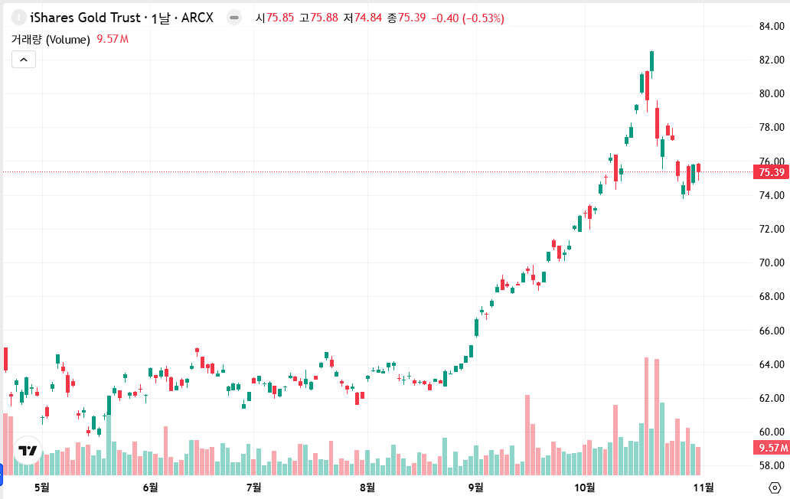Click the 62.00 price axis value
790x499 pixels.
tap(772, 398)
